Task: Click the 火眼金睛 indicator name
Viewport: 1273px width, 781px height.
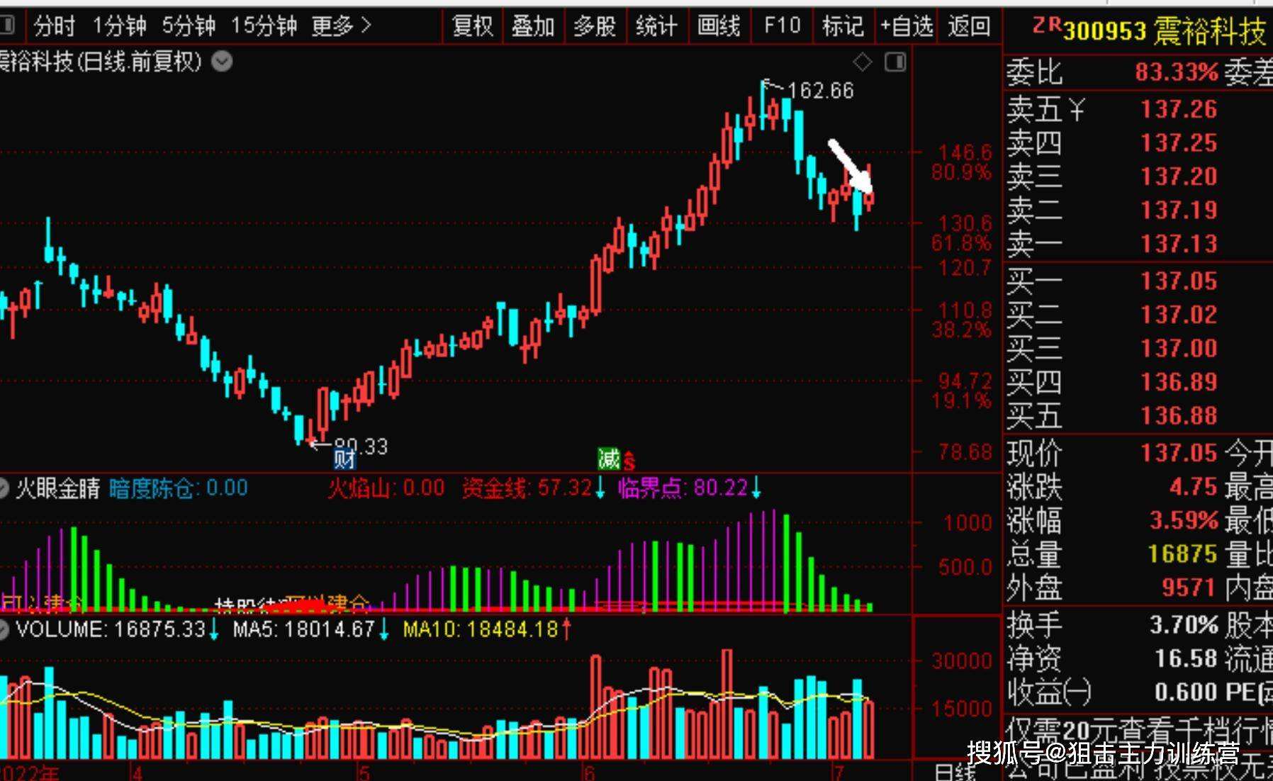Action: tap(58, 488)
